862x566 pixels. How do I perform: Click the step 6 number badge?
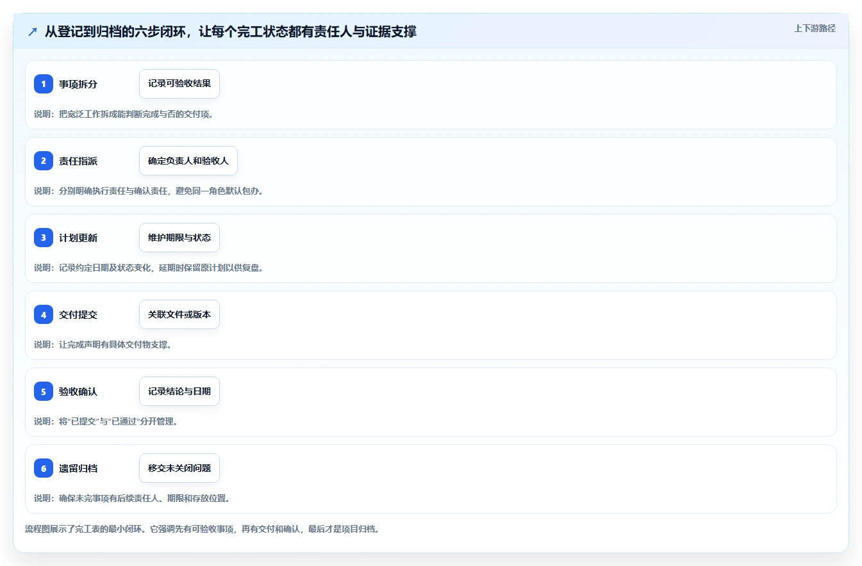click(x=44, y=468)
